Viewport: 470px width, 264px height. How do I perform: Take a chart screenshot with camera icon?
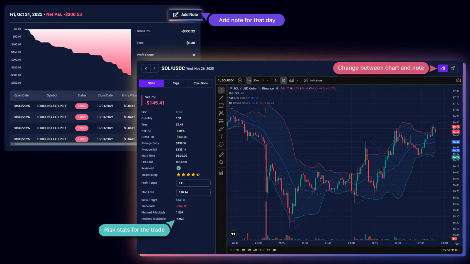(x=458, y=80)
